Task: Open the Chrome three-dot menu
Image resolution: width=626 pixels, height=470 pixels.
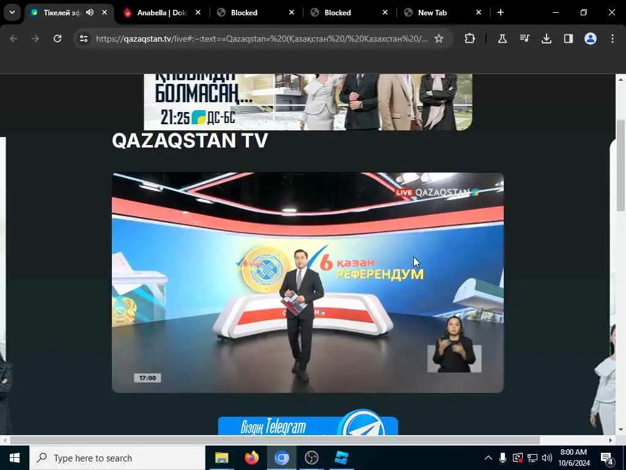Action: pyautogui.click(x=613, y=39)
